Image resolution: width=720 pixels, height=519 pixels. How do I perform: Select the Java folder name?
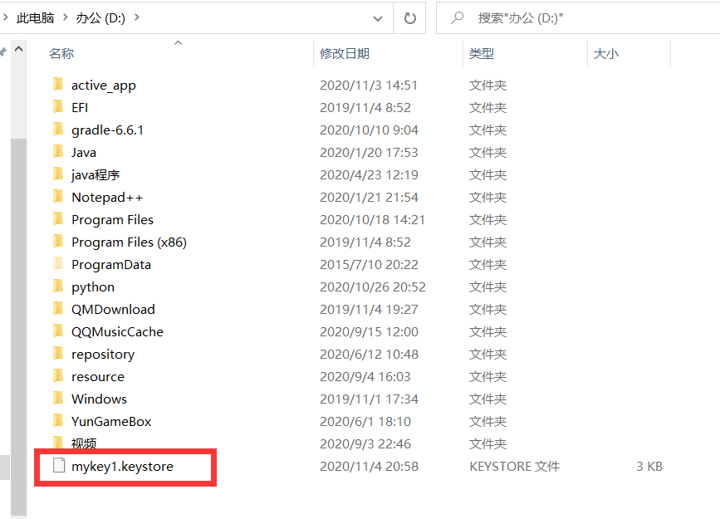point(84,153)
